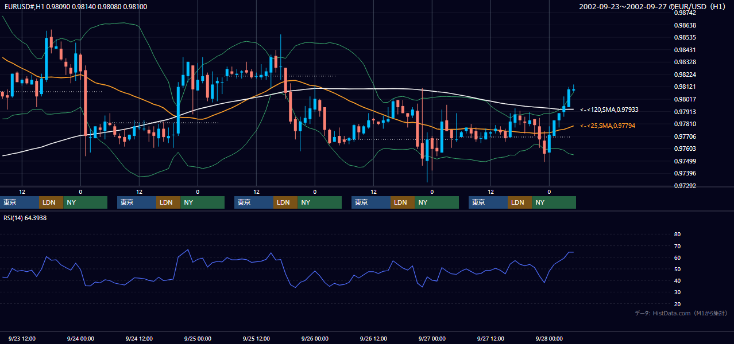Image resolution: width=734 pixels, height=344 pixels.
Task: Click the 9/27 00:00 date label
Action: [431, 338]
